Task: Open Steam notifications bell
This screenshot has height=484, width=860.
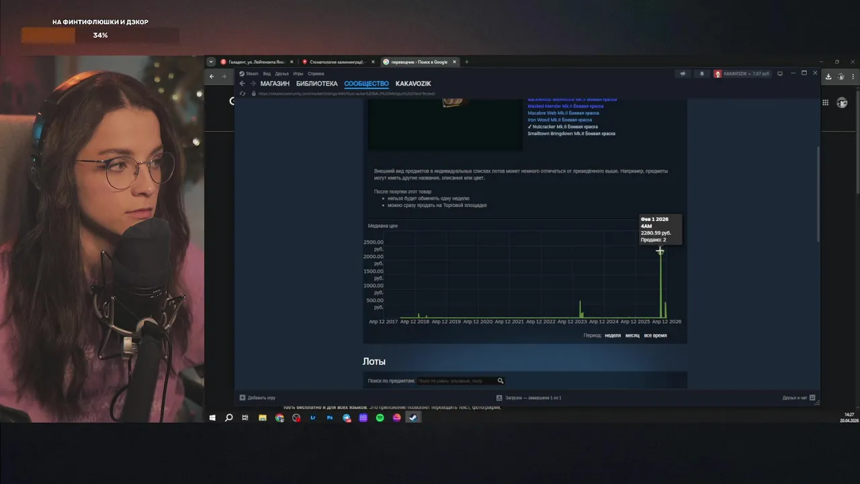Action: [702, 73]
